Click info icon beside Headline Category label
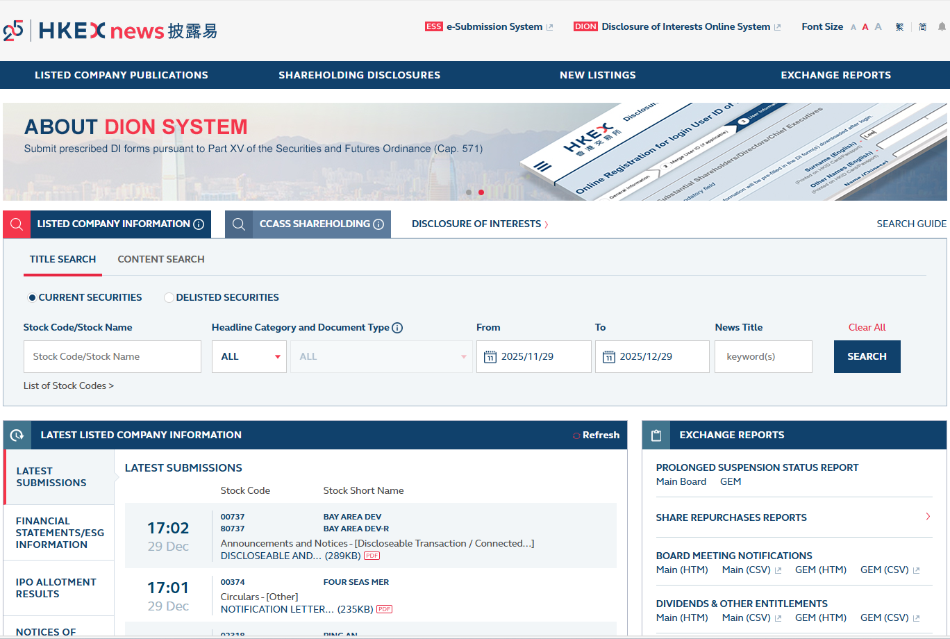The image size is (950, 639). [x=397, y=328]
